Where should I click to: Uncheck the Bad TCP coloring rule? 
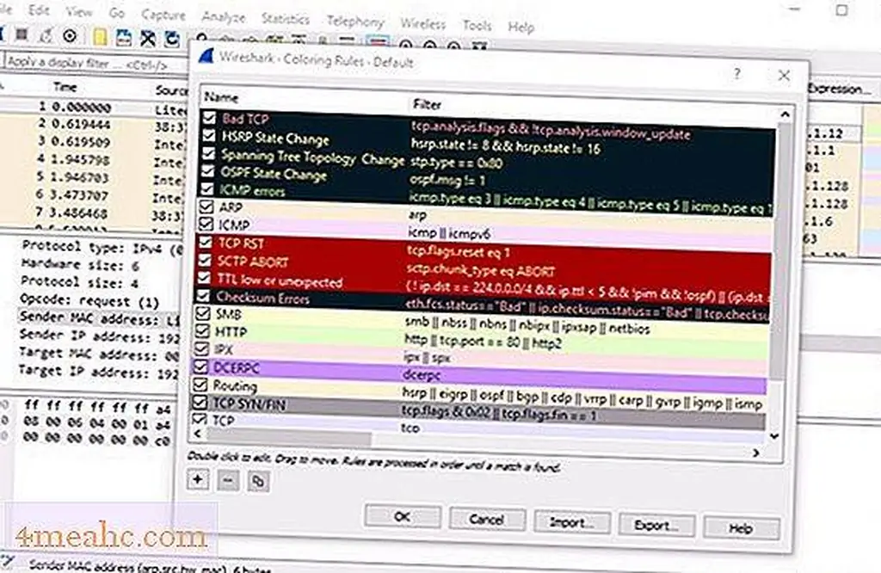209,118
